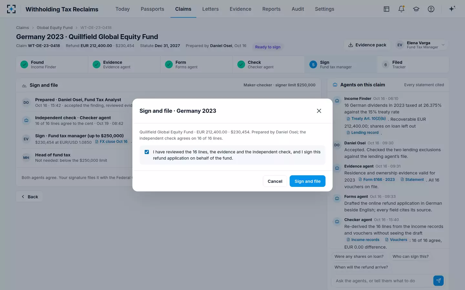Click the Checker agent bot icon in chat
The width and height of the screenshot is (465, 290).
click(337, 222)
